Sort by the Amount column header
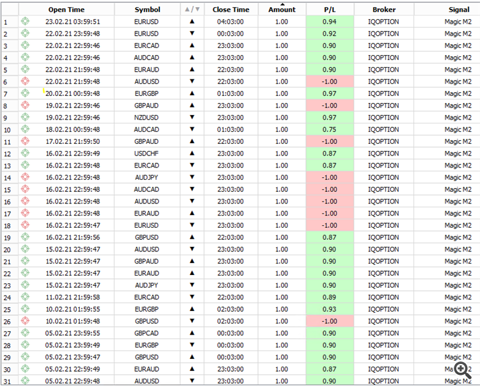 [x=282, y=10]
